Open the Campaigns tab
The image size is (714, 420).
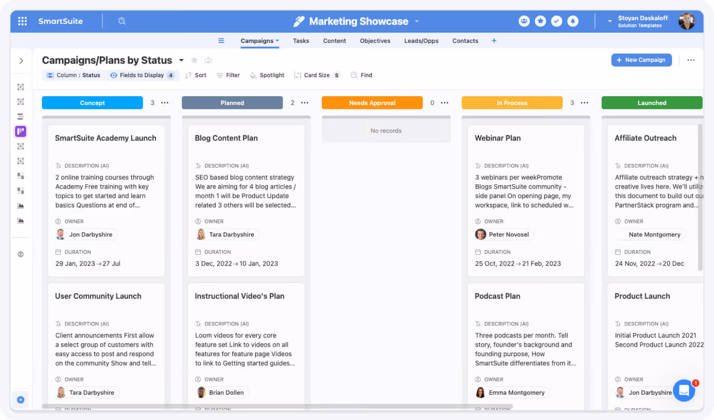click(x=259, y=41)
